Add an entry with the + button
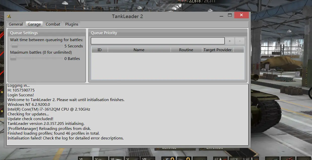The width and height of the screenshot is (312, 160). pos(230,41)
